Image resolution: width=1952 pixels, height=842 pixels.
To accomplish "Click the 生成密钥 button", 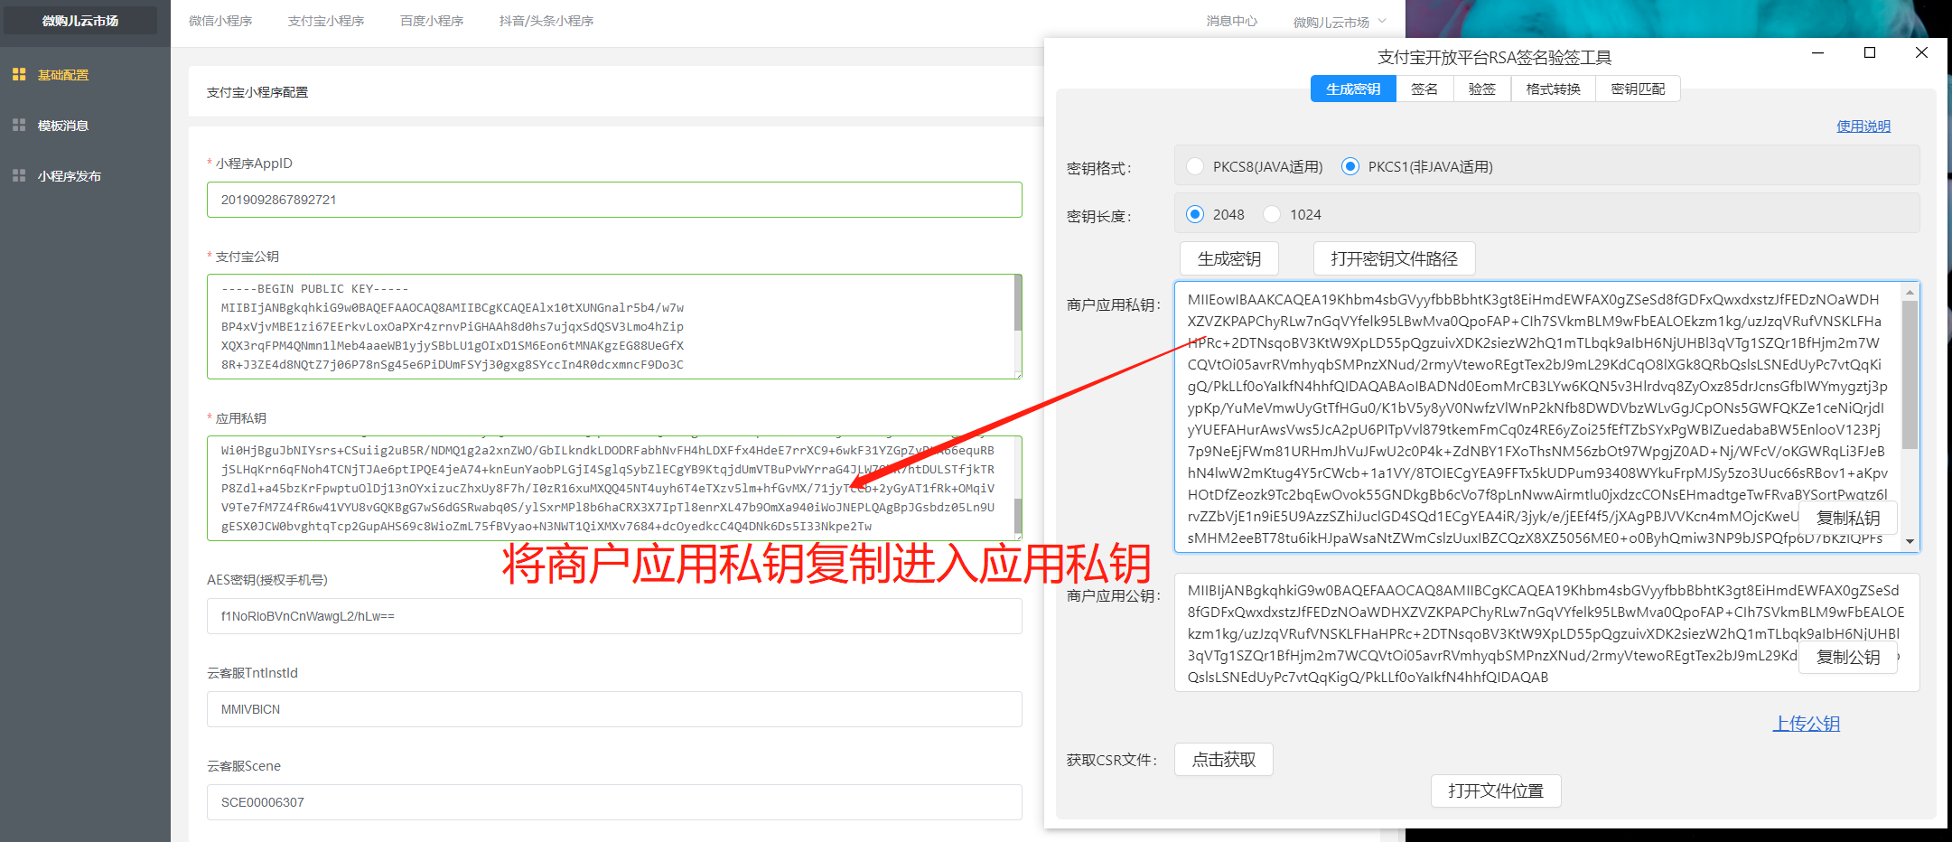I will click(x=1229, y=258).
